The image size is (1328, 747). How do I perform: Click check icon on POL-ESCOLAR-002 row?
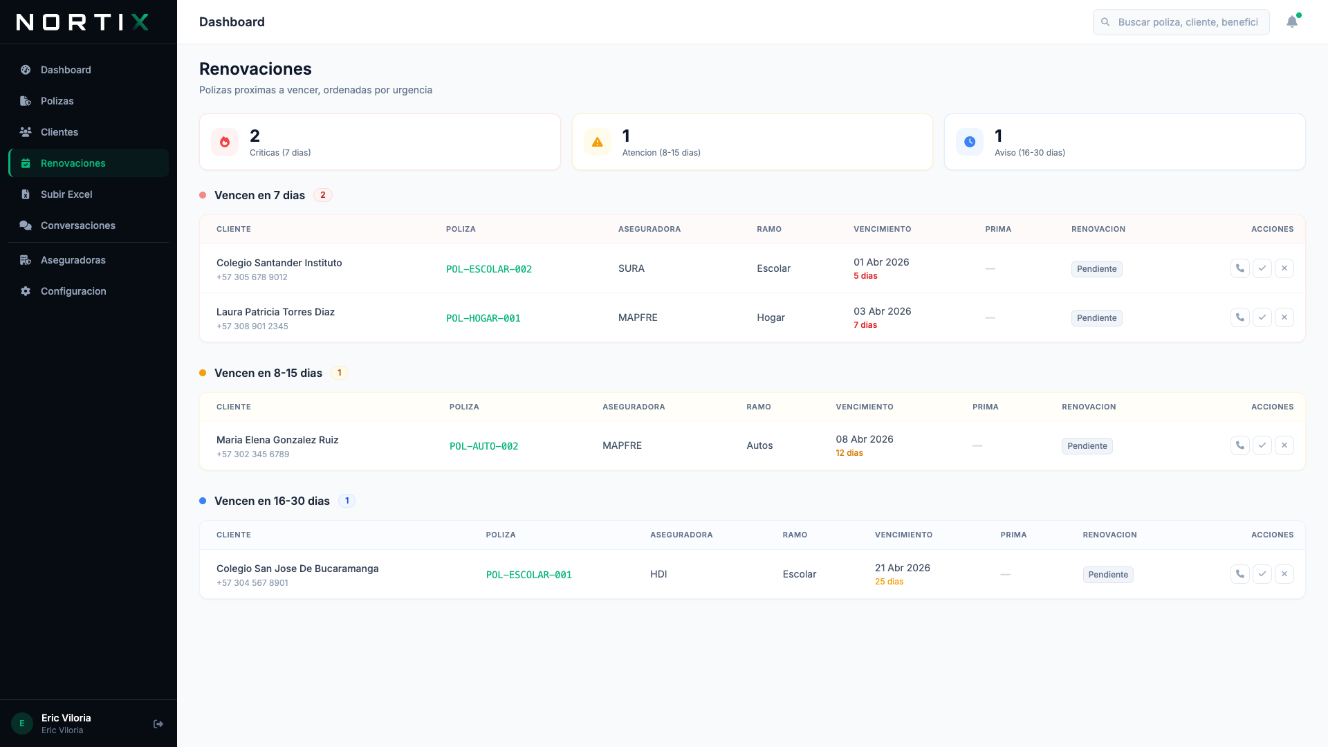[1262, 268]
